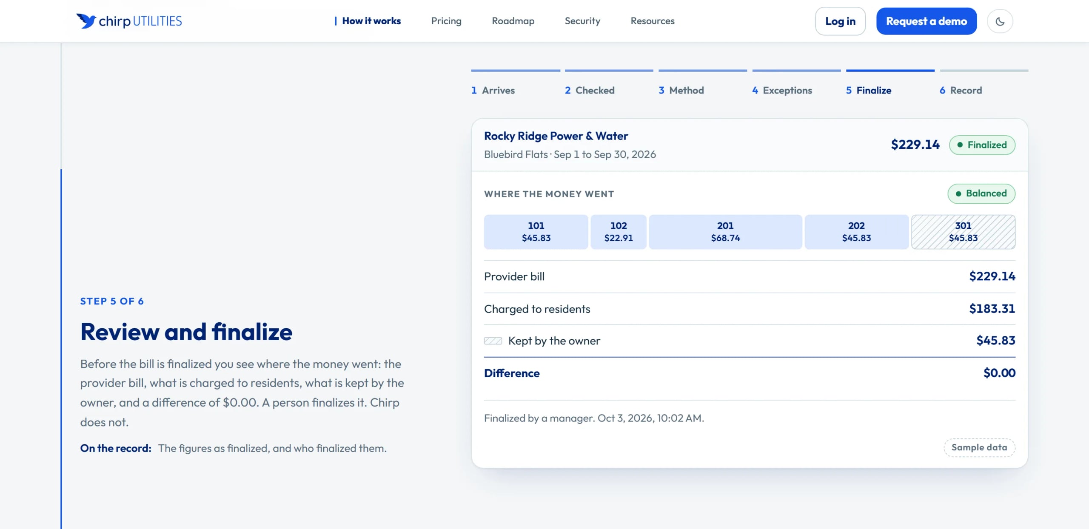
Task: Click the $229.14 header total
Action: [915, 145]
